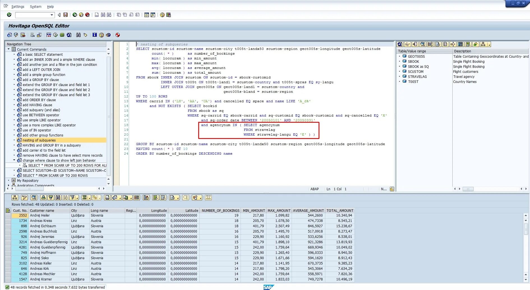The image size is (530, 290).
Task: Click the blue Information icon
Action: tap(95, 35)
